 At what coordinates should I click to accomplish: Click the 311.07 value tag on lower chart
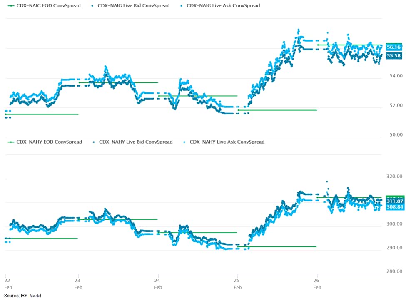click(x=394, y=201)
